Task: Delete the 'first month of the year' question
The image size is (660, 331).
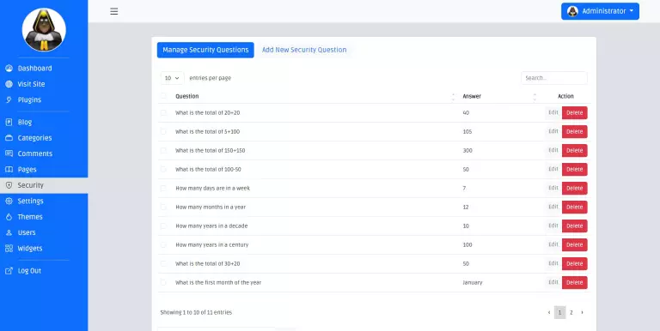Action: pos(575,283)
